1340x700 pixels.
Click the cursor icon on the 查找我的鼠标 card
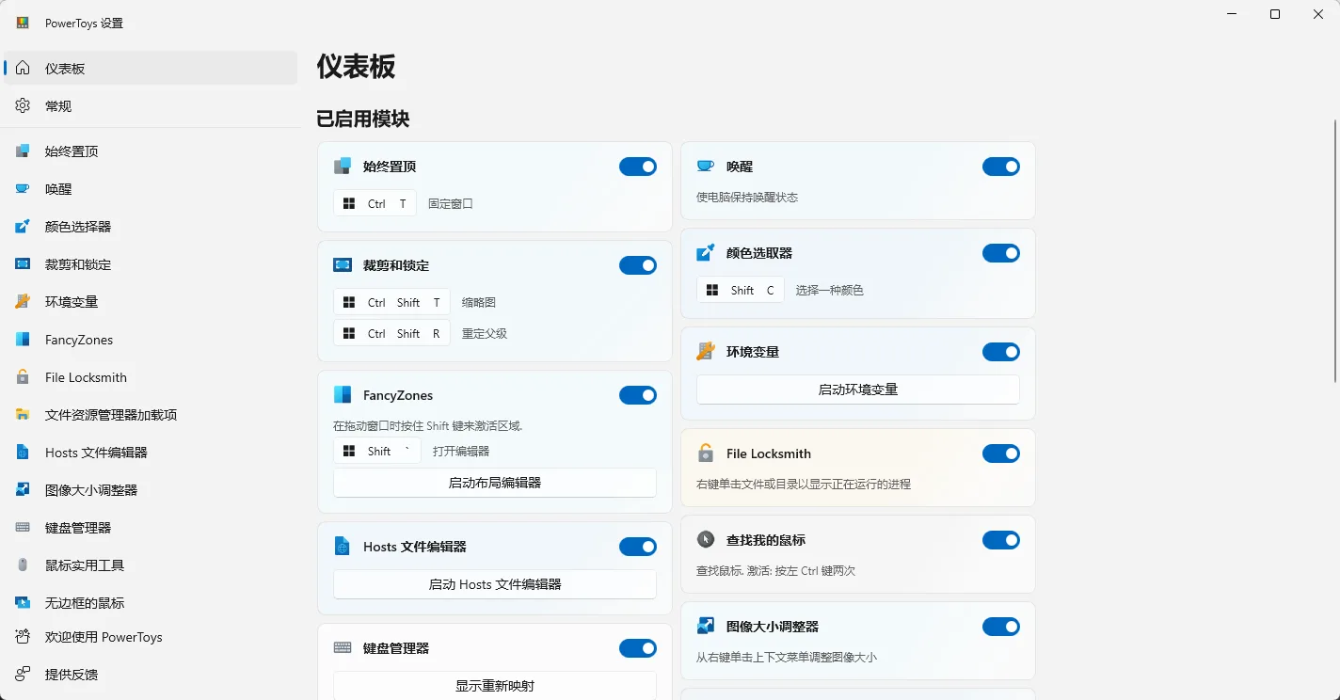706,540
